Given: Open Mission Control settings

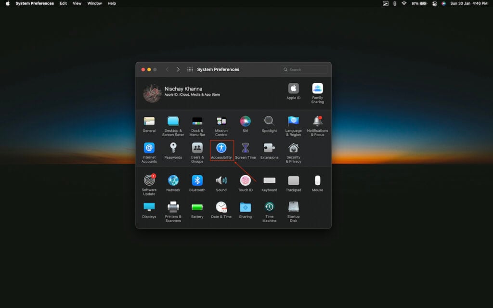Looking at the screenshot, I should (221, 126).
